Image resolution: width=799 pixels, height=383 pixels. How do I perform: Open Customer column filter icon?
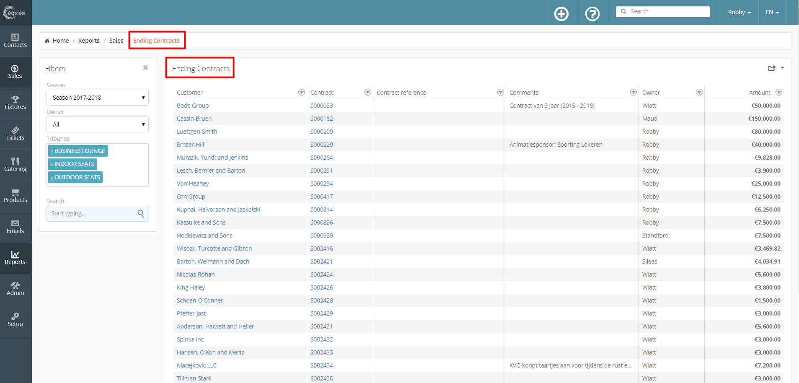301,92
